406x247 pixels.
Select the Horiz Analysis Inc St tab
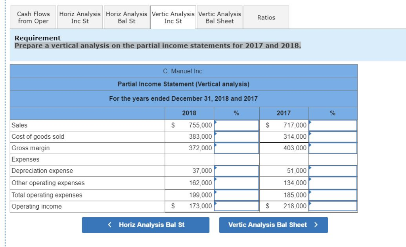[80, 17]
